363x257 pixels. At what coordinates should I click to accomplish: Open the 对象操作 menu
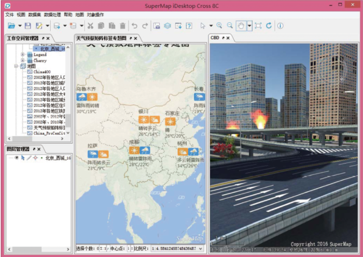[x=95, y=15]
